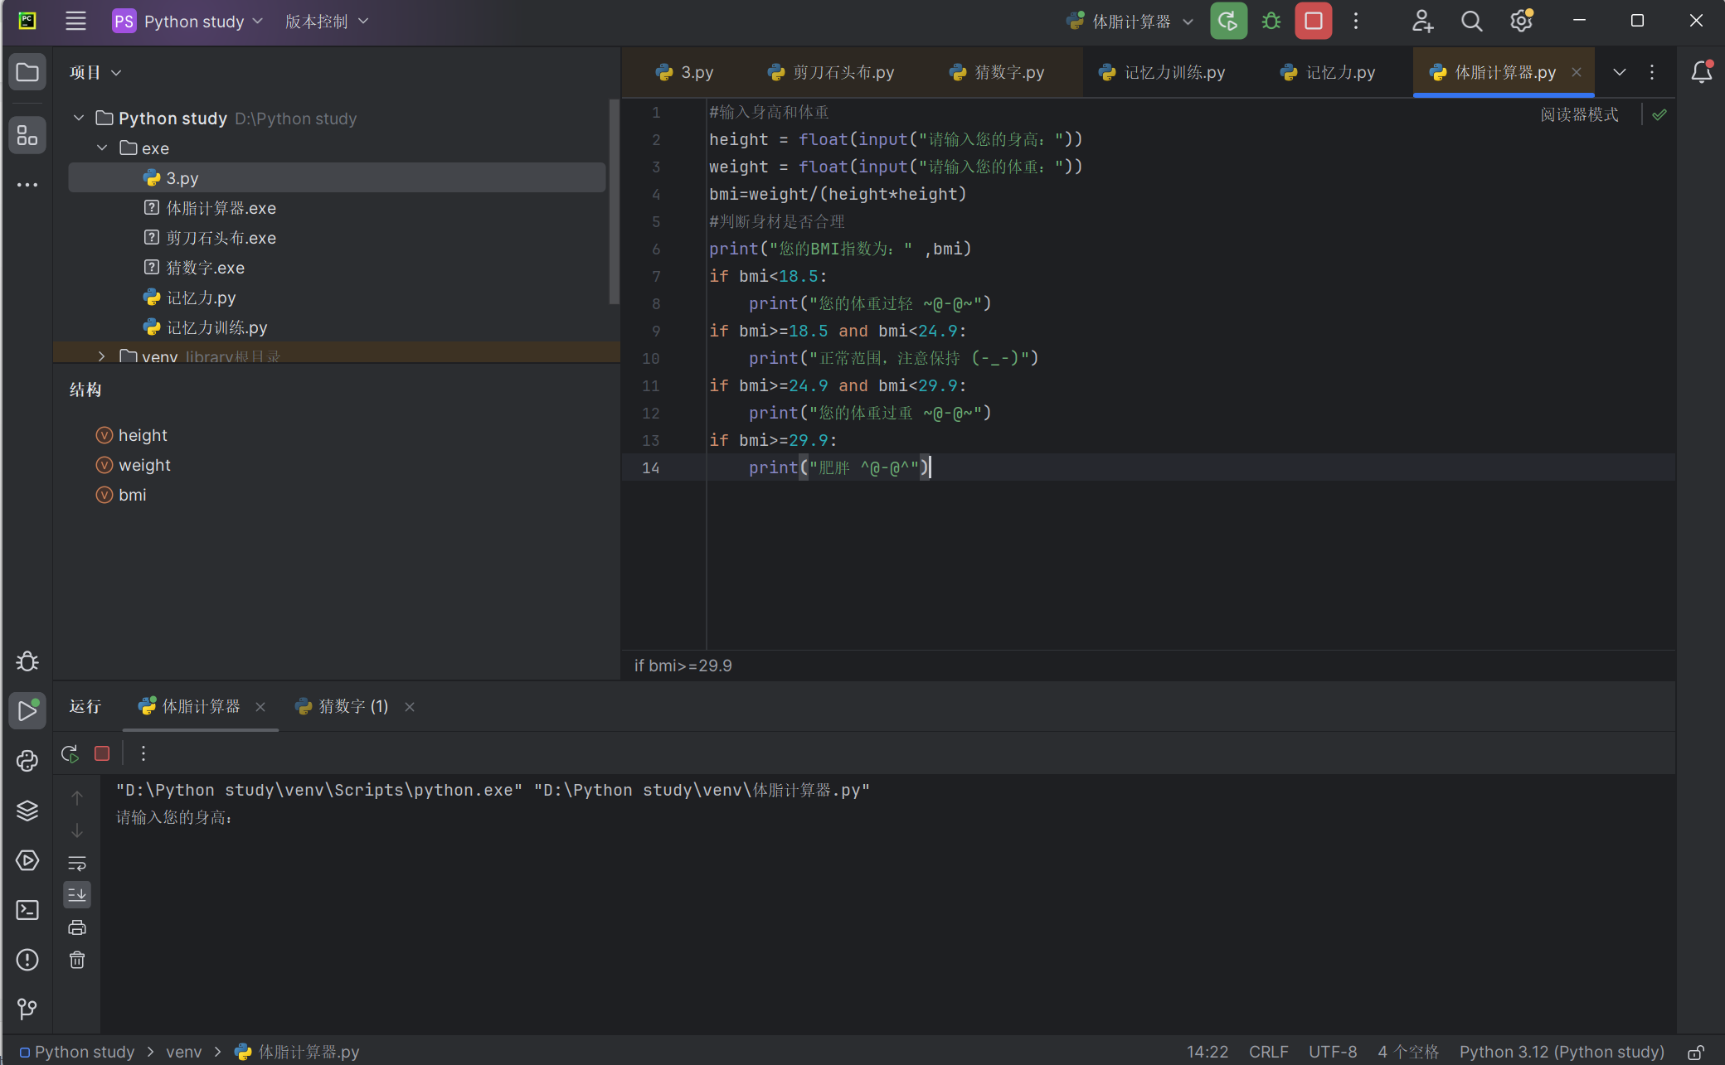Screen dimensions: 1725x1065
Task: Clear console output with trash icon
Action: (x=77, y=960)
